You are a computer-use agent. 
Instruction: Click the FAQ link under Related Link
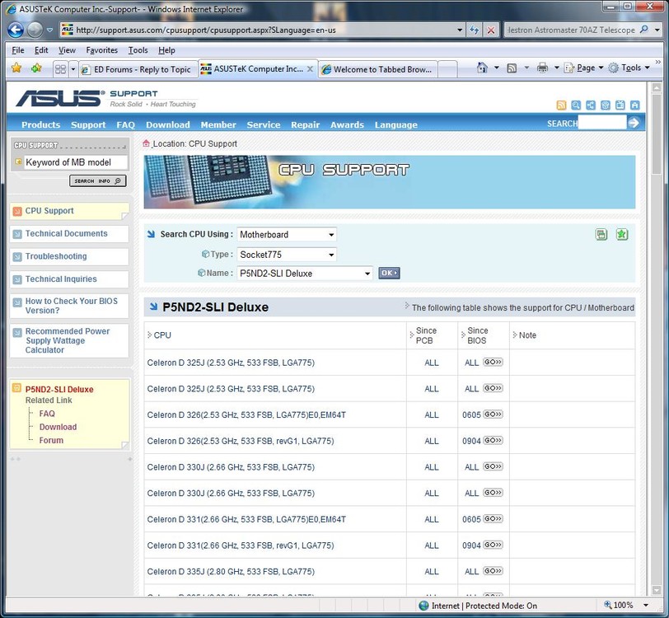(47, 414)
